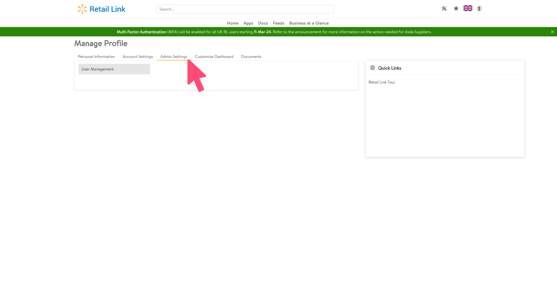The width and height of the screenshot is (557, 287).
Task: Switch to Customize Dashboard tab
Action: (214, 56)
